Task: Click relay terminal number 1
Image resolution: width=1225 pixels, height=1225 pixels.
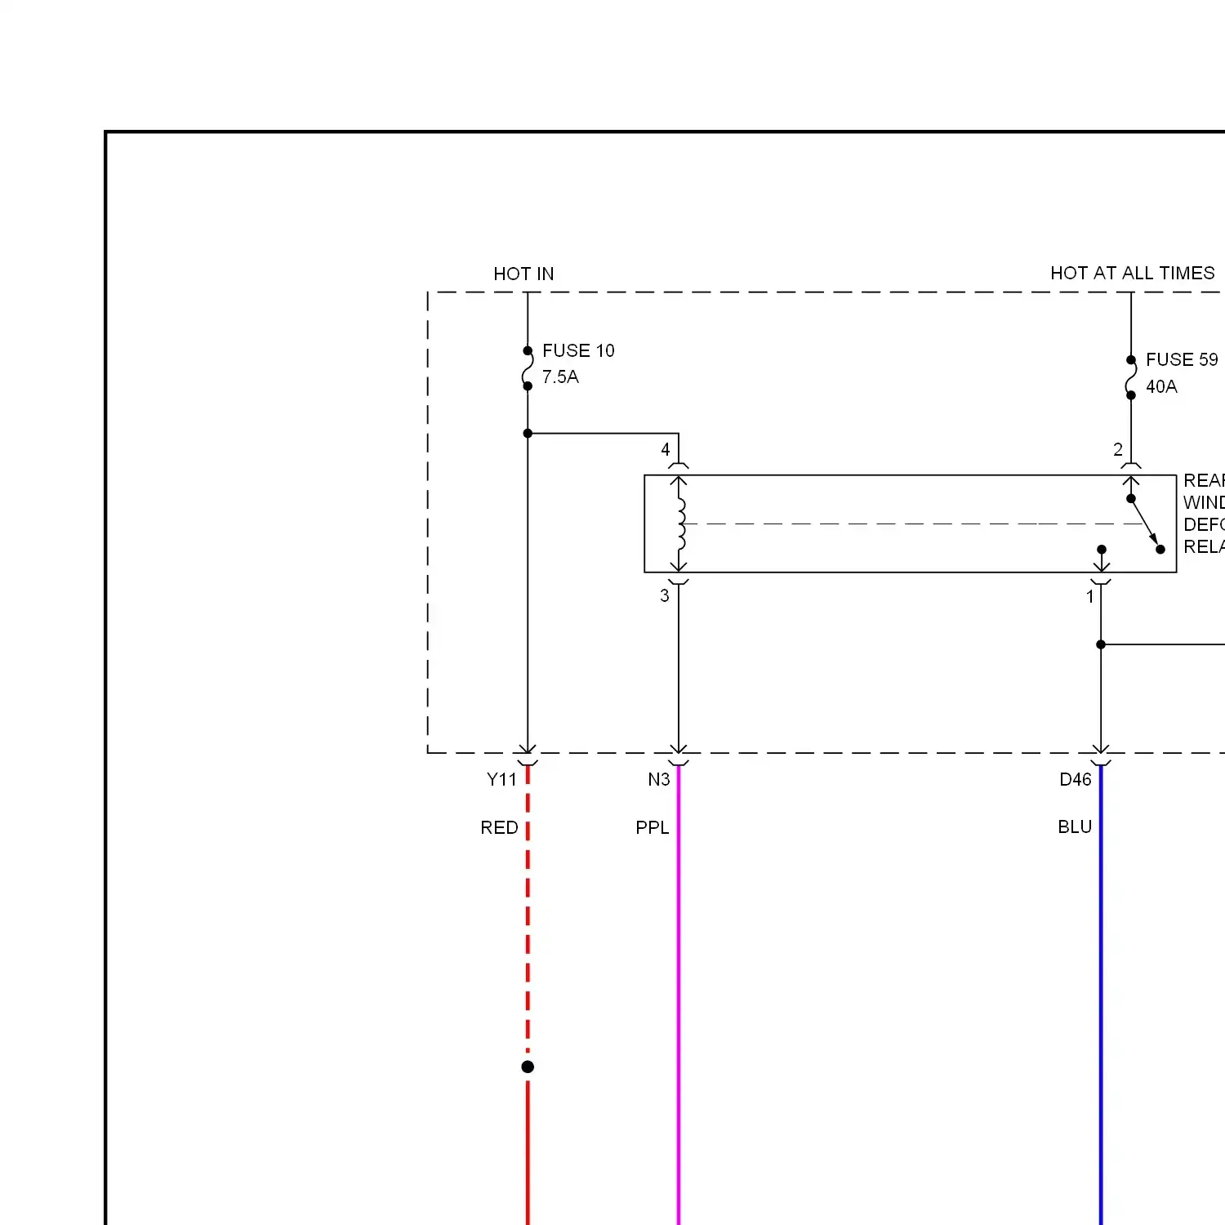Action: tap(1089, 596)
